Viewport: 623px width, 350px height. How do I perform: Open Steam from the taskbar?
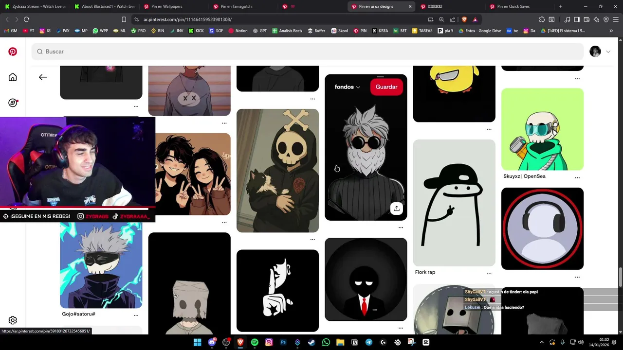tap(311, 342)
